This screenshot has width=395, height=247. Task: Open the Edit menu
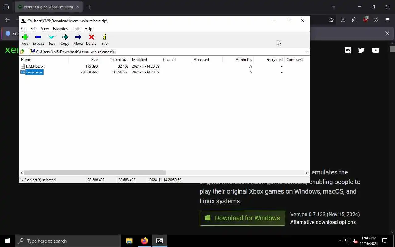[34, 28]
